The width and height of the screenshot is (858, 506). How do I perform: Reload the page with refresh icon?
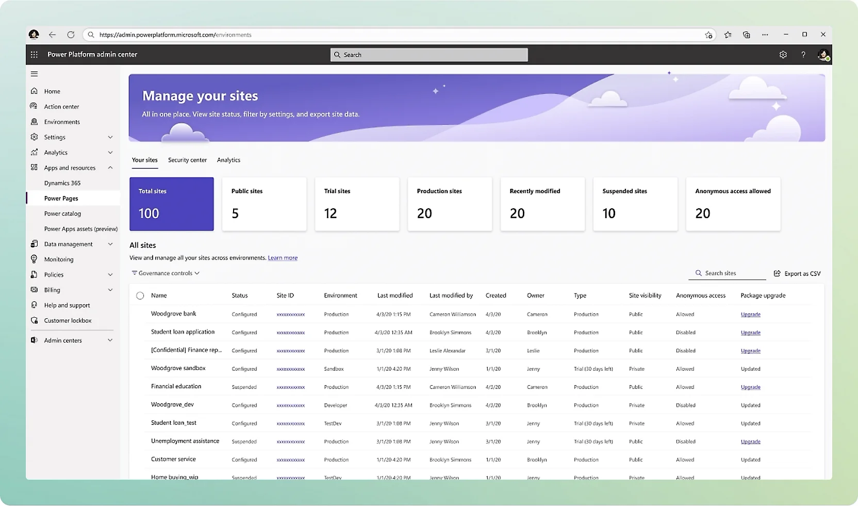pos(71,35)
